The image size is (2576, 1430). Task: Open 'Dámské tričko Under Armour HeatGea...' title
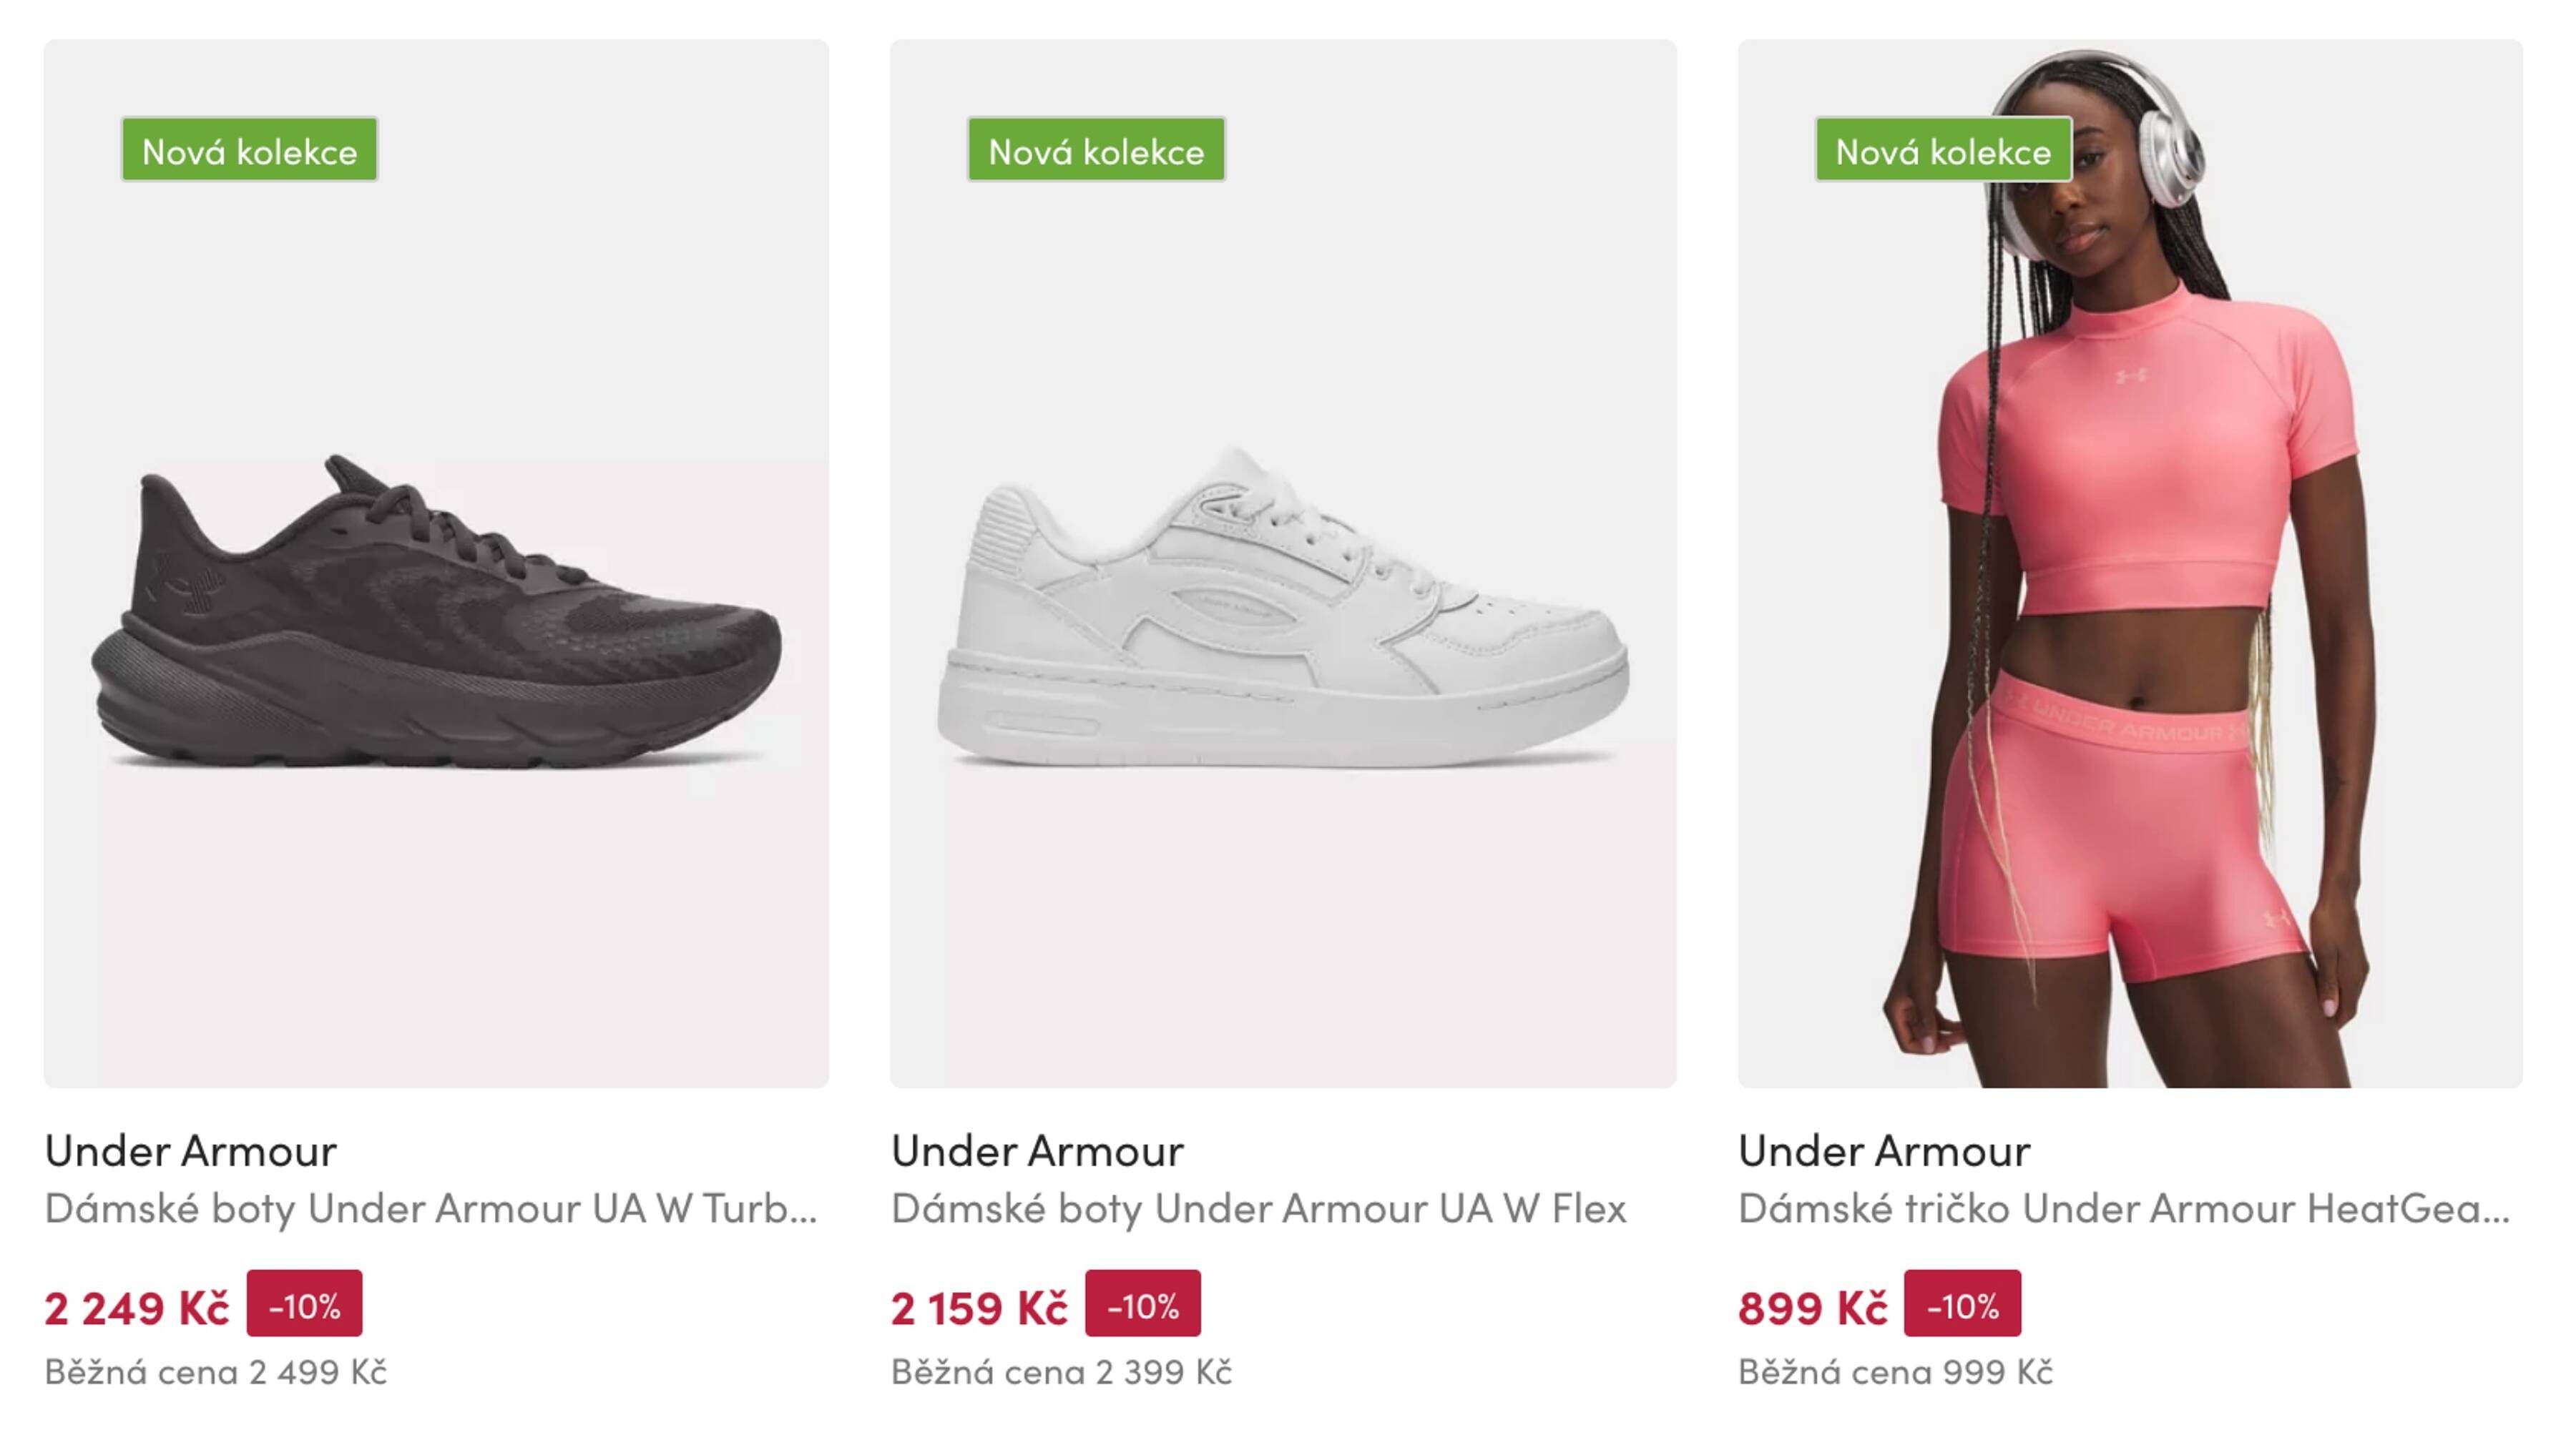coord(2124,1209)
